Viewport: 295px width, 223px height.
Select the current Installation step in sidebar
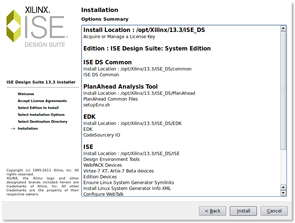[x=28, y=129]
